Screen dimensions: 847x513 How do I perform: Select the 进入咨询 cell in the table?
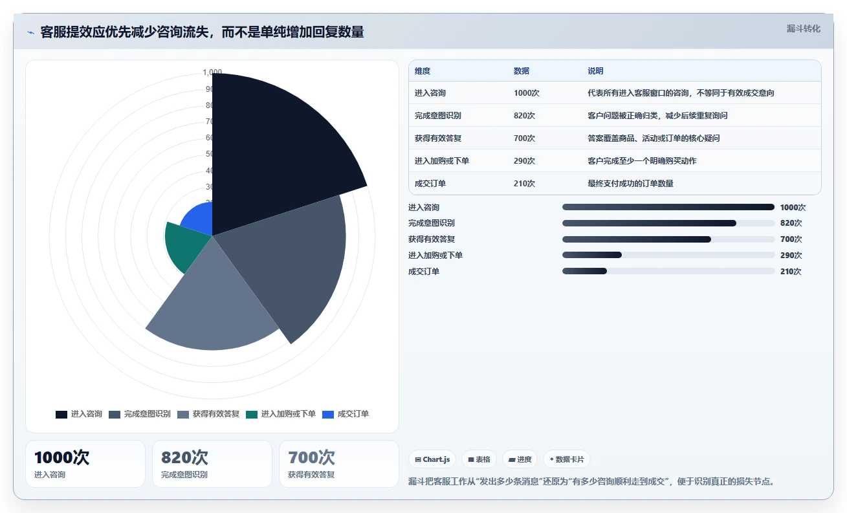point(430,93)
